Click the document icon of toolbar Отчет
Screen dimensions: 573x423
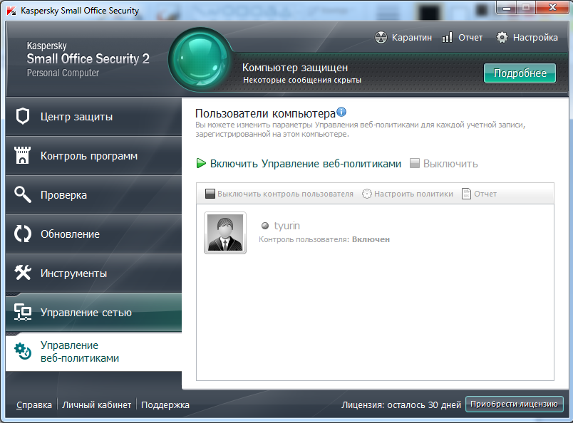(x=466, y=194)
